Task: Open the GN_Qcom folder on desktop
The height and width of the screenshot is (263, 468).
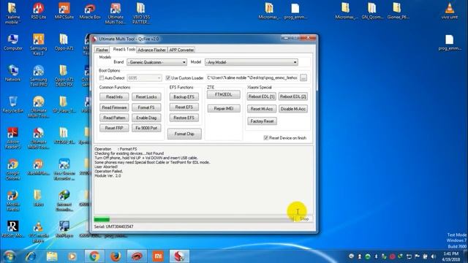Action: (x=372, y=12)
